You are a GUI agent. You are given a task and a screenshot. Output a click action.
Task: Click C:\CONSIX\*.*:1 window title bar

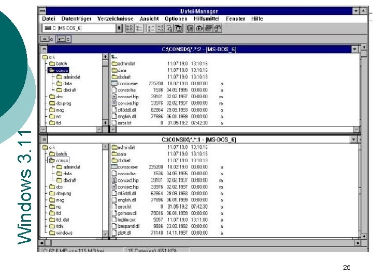[198, 139]
